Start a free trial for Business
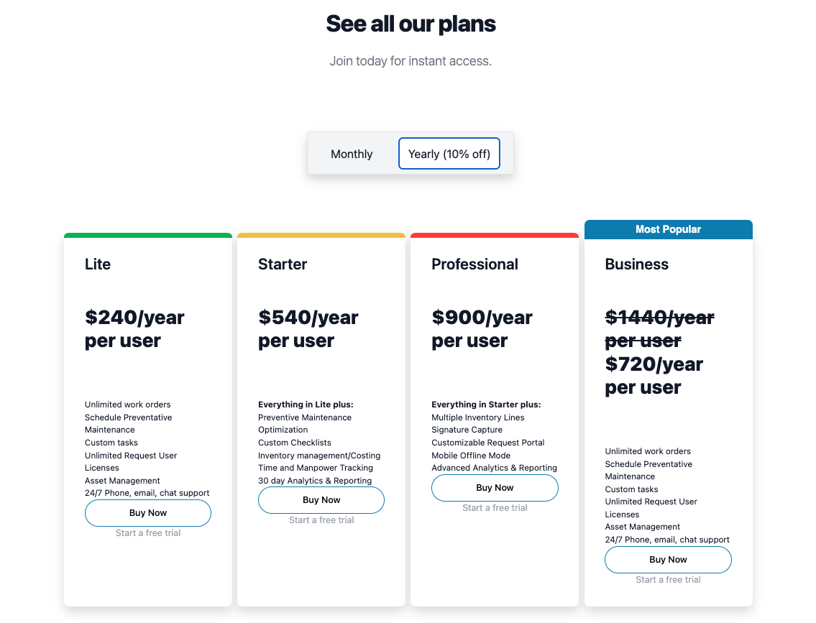The height and width of the screenshot is (623, 816). 668,579
